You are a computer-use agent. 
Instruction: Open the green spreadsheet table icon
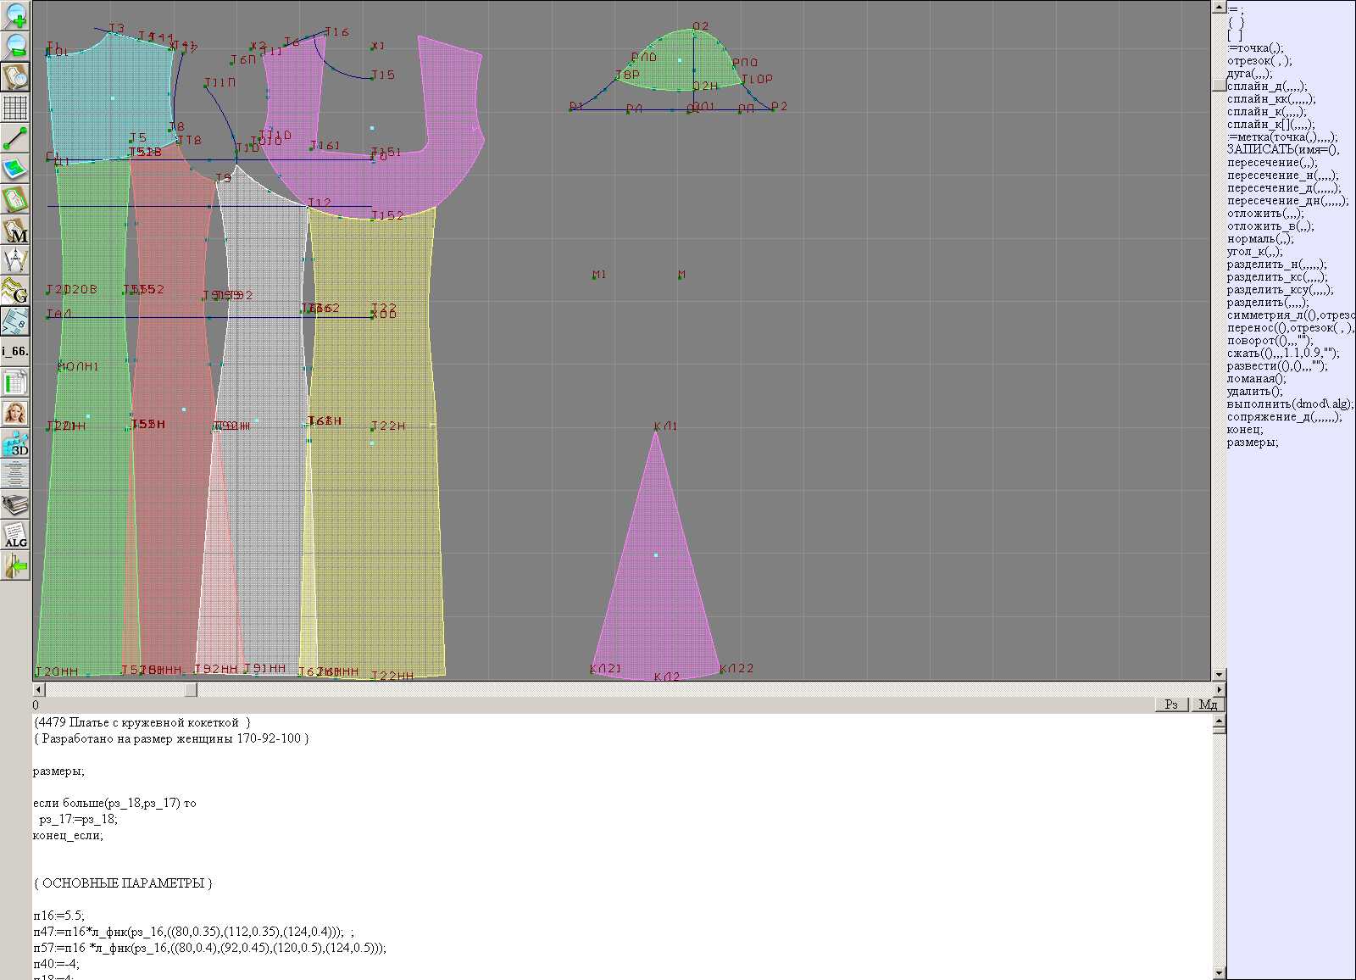coord(15,382)
